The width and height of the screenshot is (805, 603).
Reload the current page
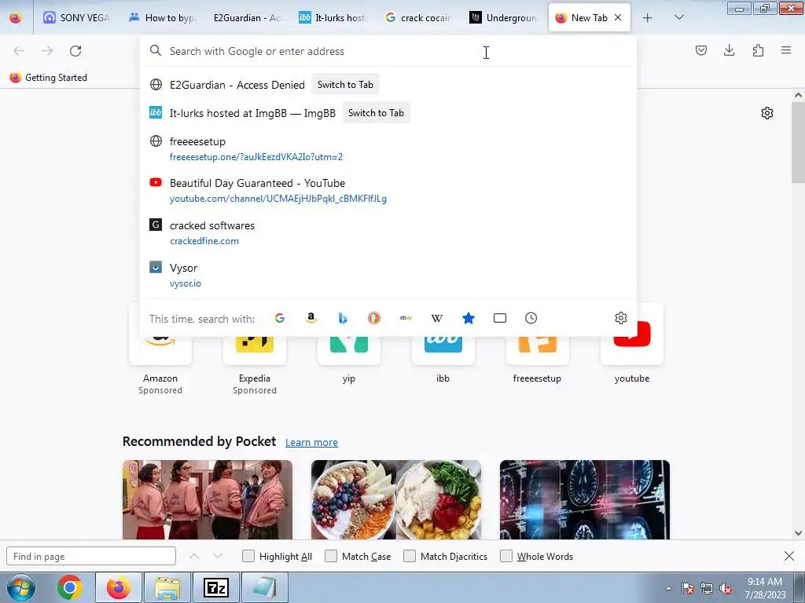pos(75,51)
